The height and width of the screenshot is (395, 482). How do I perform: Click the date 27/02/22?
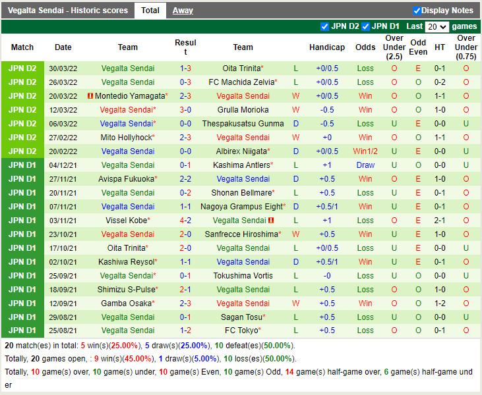[x=63, y=138]
